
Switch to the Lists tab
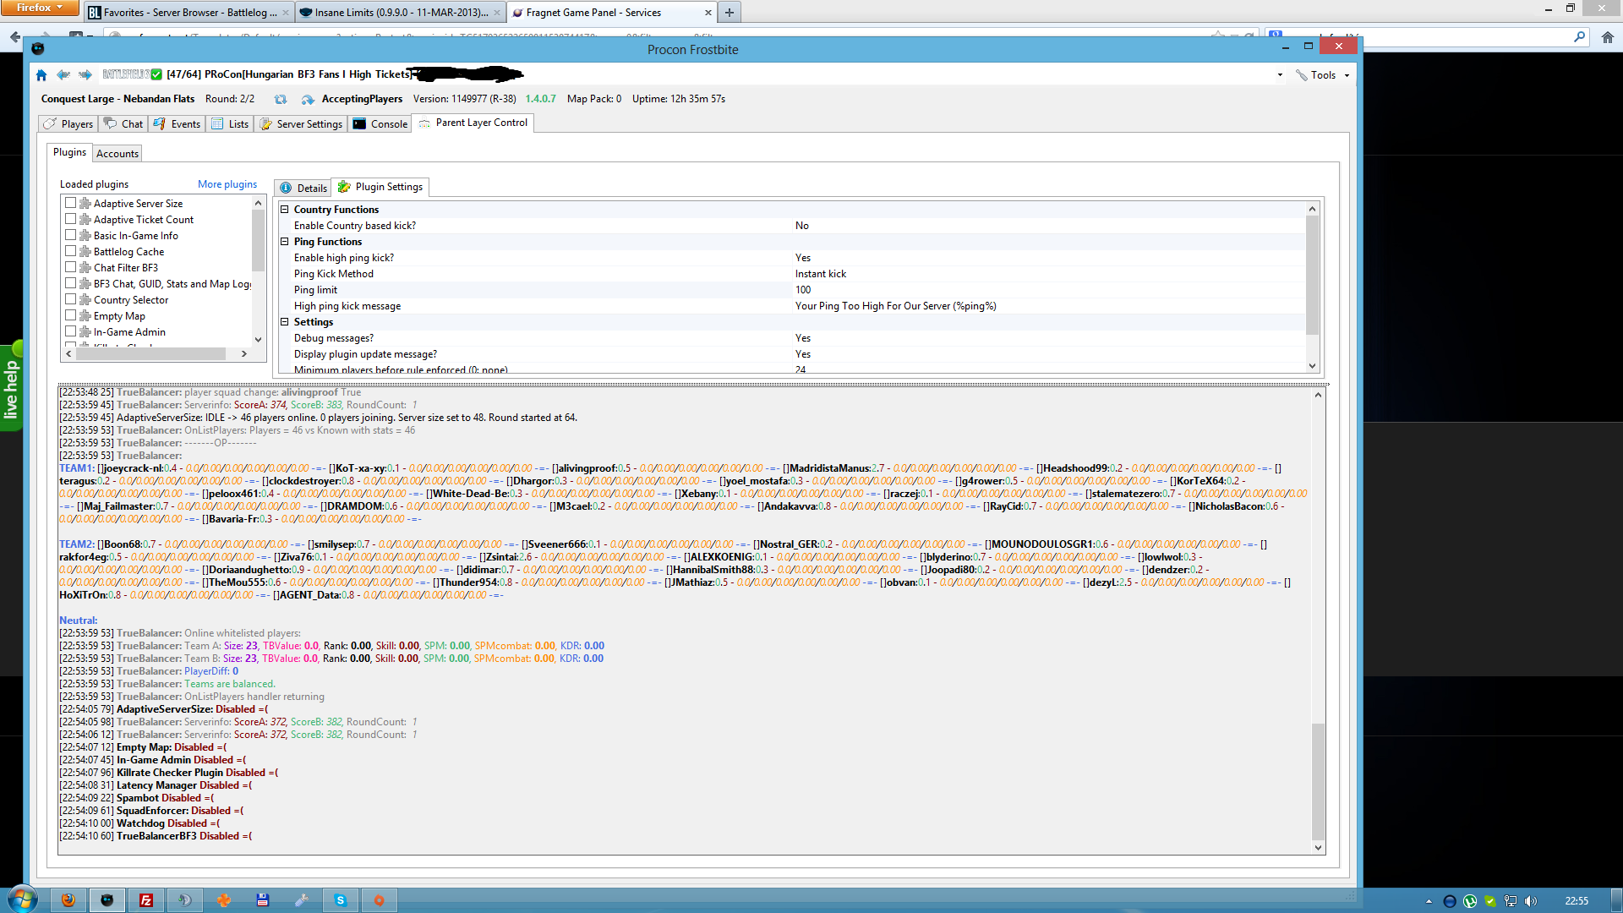pos(231,124)
